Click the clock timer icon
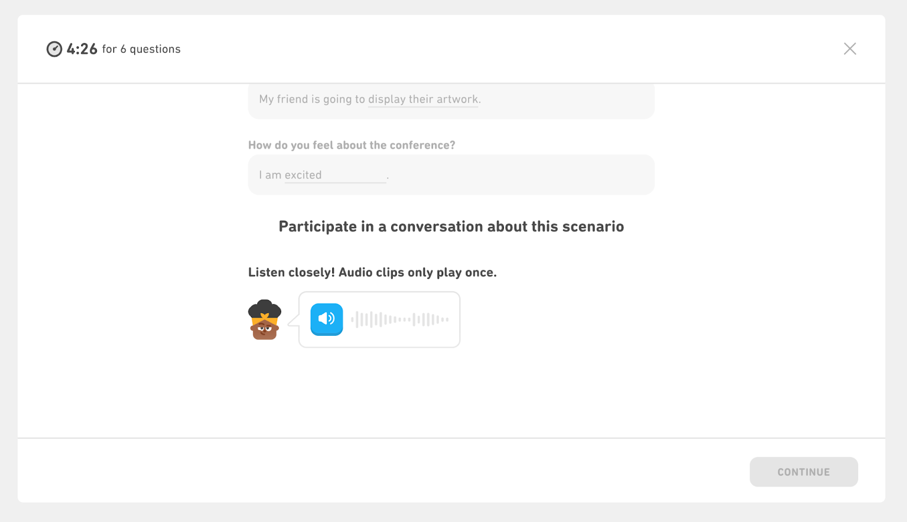 point(54,49)
